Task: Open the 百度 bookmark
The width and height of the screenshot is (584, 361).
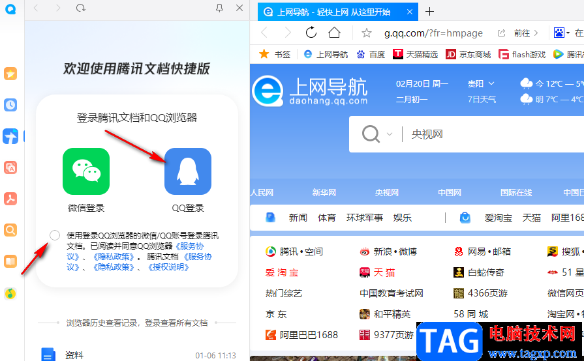Action: pyautogui.click(x=371, y=54)
